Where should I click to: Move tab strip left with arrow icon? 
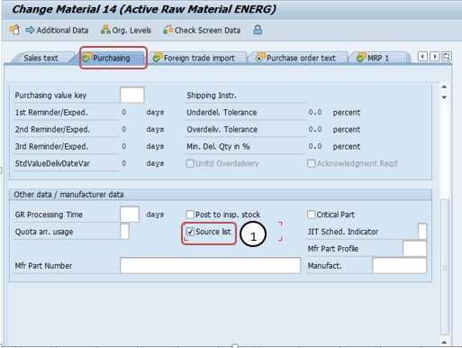[422, 57]
